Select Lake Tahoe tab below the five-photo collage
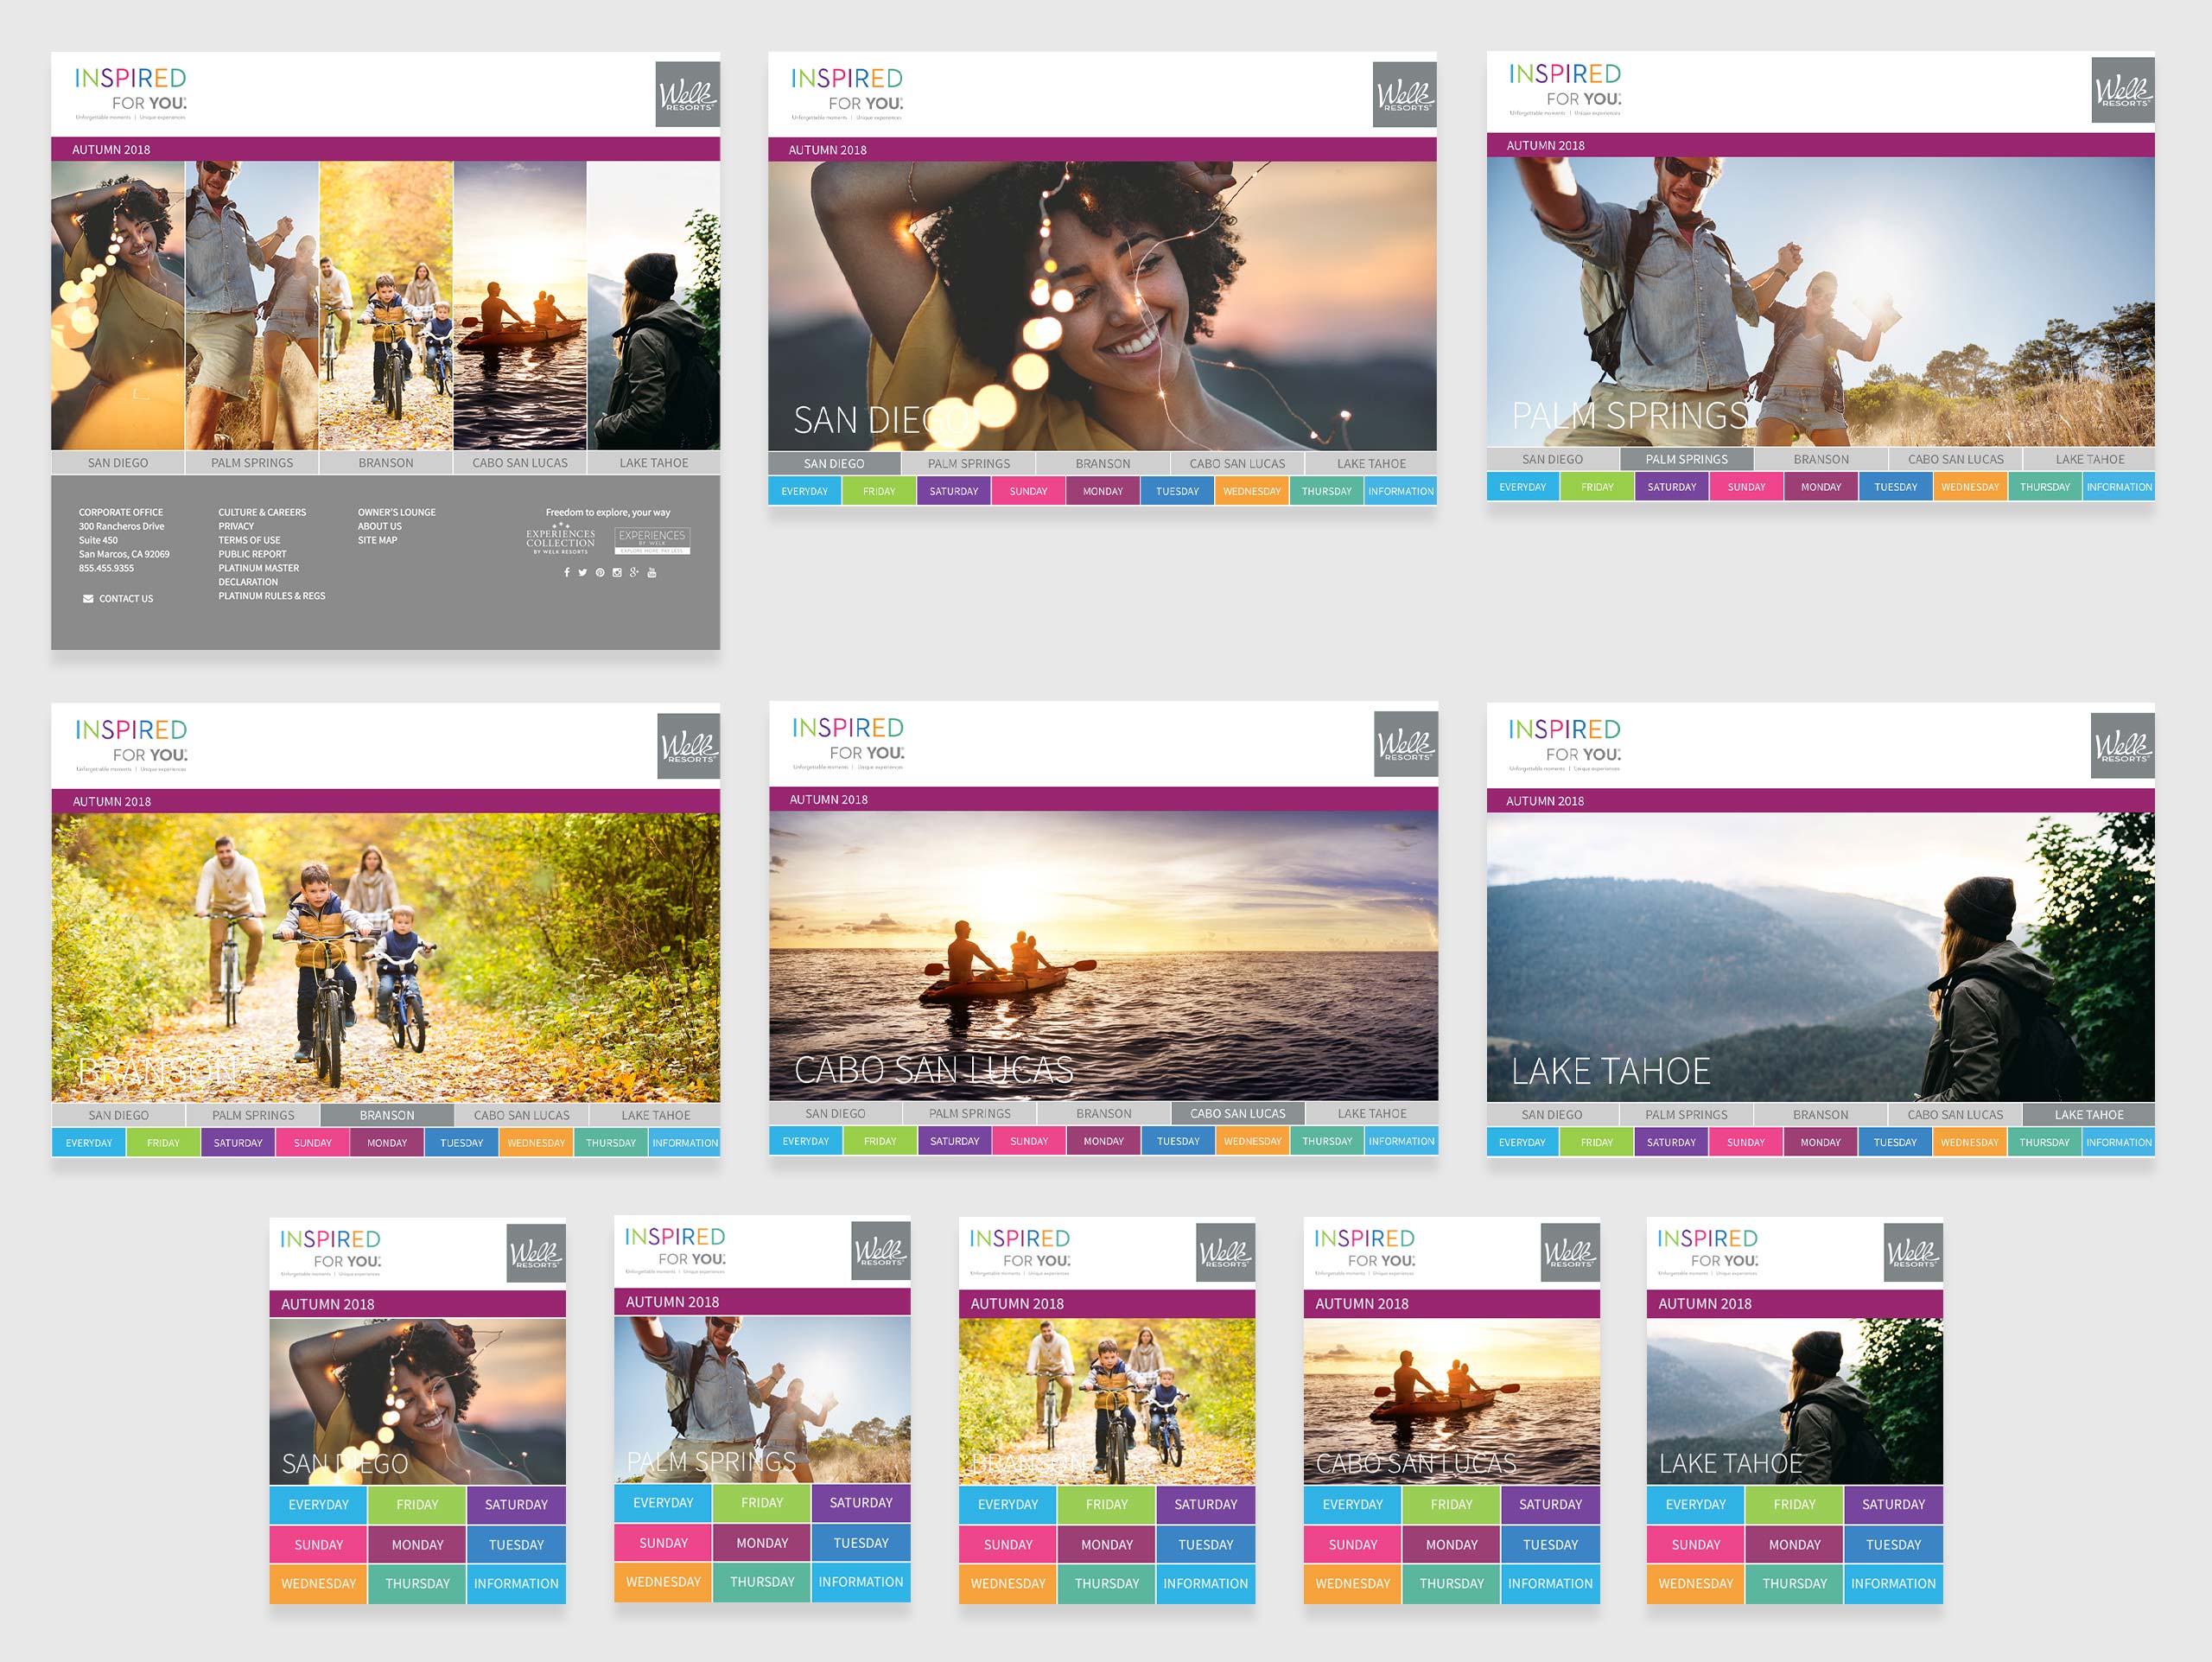The height and width of the screenshot is (1662, 2212). tap(653, 463)
